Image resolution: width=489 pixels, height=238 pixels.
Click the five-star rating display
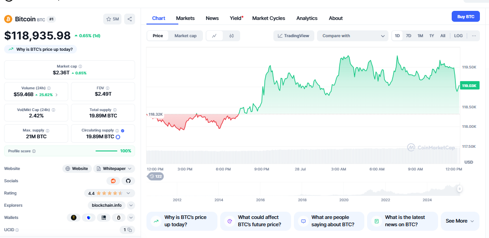pos(110,193)
